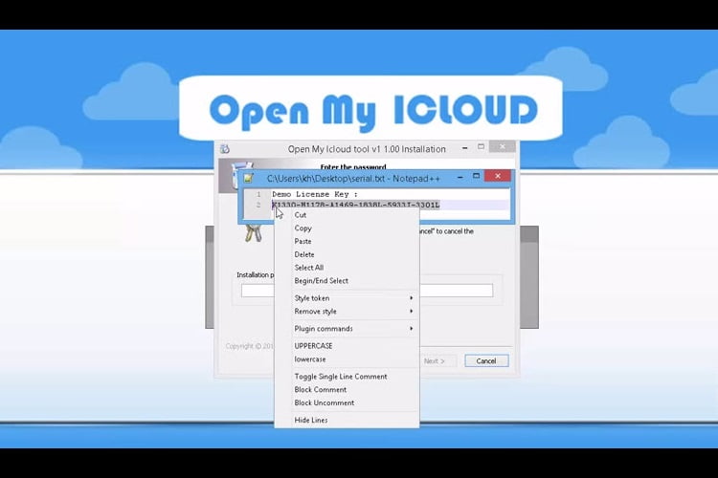The image size is (718, 478).
Task: Expand the Plugin commands submenu
Action: point(347,329)
